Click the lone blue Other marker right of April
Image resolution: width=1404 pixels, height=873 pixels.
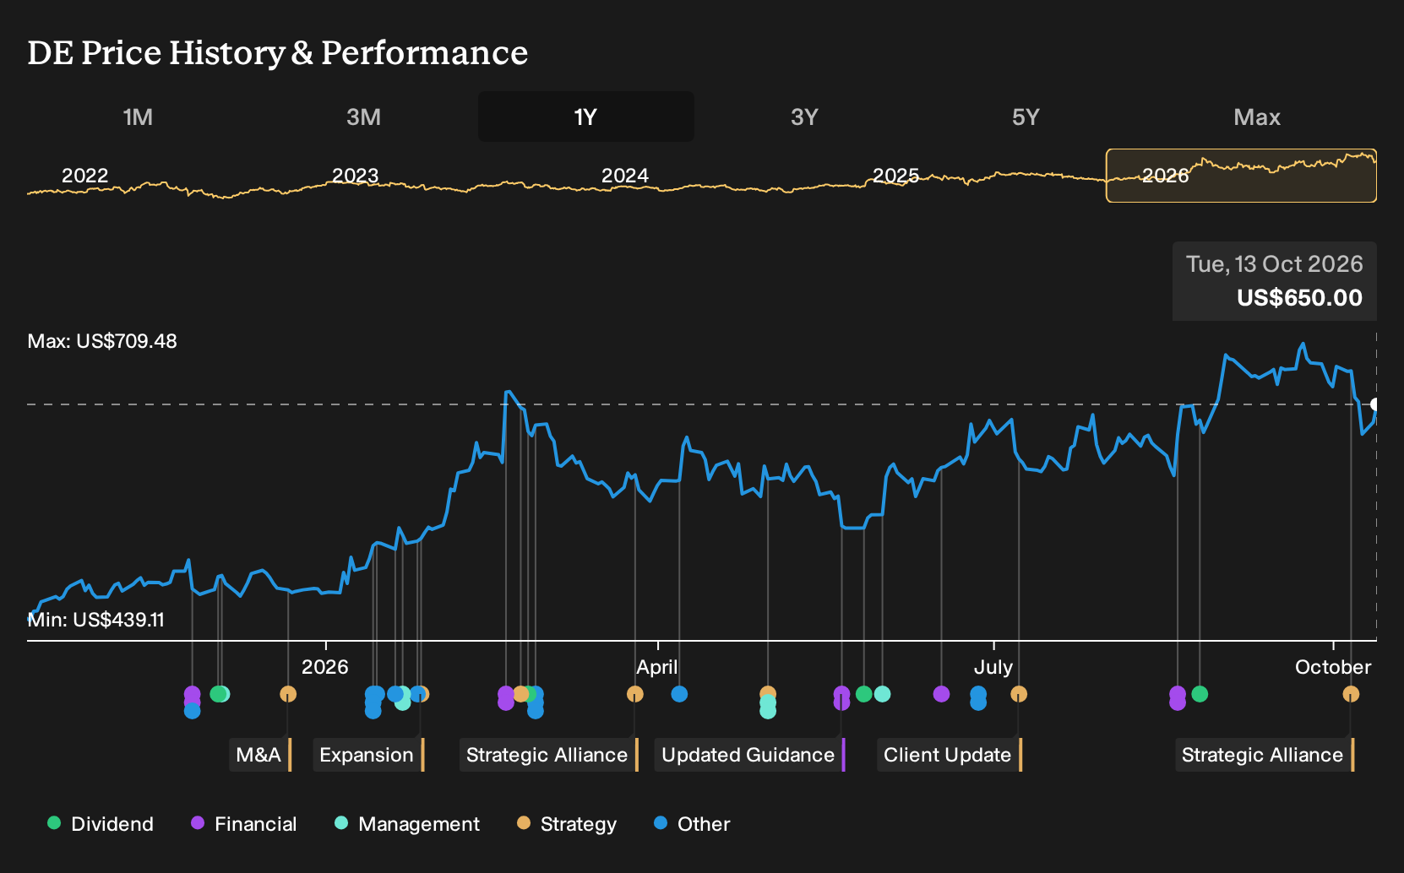(x=679, y=694)
